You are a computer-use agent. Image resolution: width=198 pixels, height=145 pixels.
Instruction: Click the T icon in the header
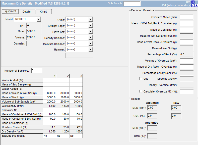(196, 6)
